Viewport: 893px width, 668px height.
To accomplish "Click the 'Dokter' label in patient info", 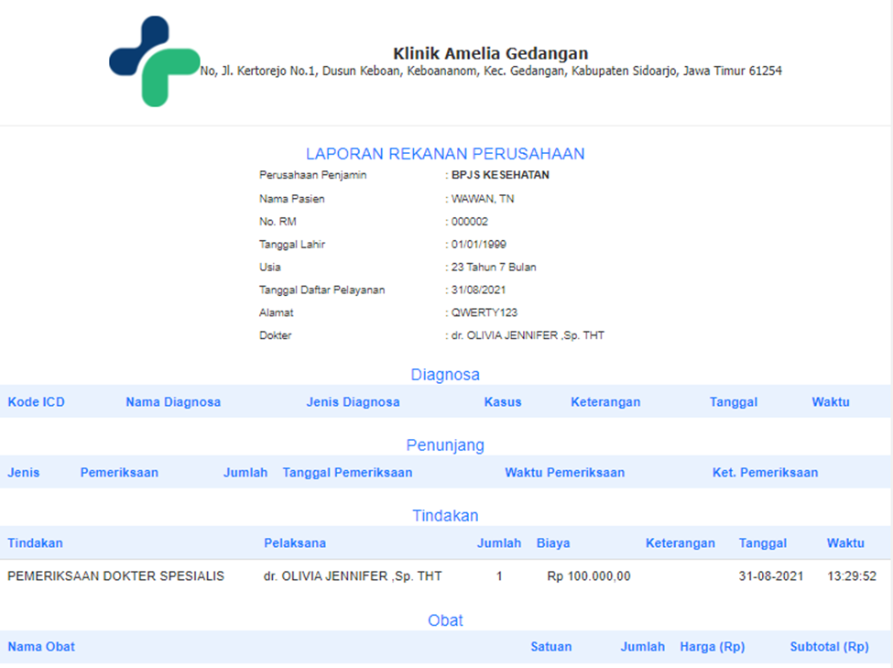I will (x=275, y=335).
